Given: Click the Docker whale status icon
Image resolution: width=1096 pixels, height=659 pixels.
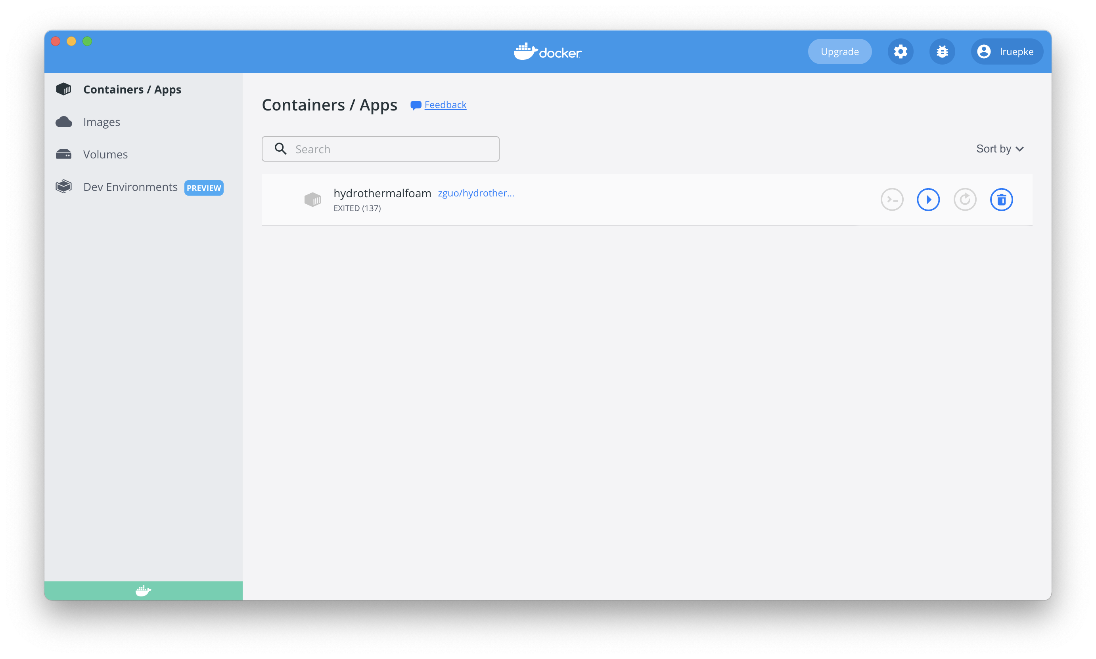Looking at the screenshot, I should pyautogui.click(x=143, y=590).
